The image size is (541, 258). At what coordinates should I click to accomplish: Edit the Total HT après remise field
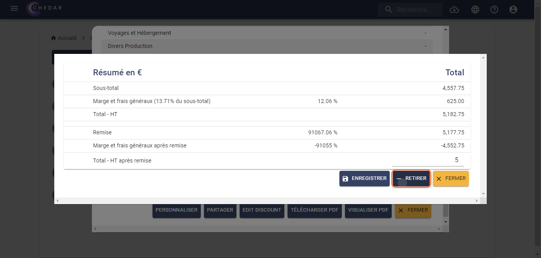(x=428, y=160)
